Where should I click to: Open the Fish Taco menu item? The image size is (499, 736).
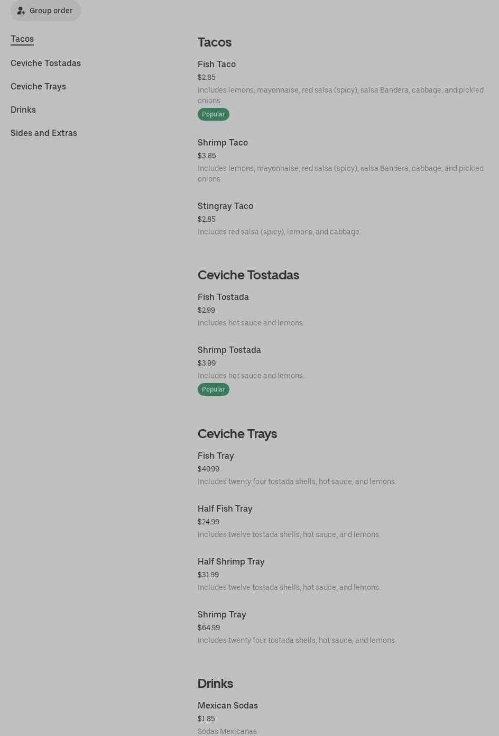click(217, 64)
